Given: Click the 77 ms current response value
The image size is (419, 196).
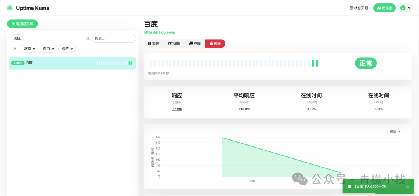Looking at the screenshot, I should click(x=177, y=109).
